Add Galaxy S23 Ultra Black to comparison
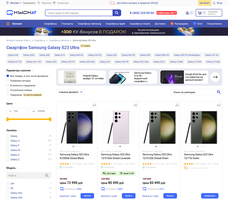The height and width of the screenshot is (199, 228). click(x=94, y=105)
